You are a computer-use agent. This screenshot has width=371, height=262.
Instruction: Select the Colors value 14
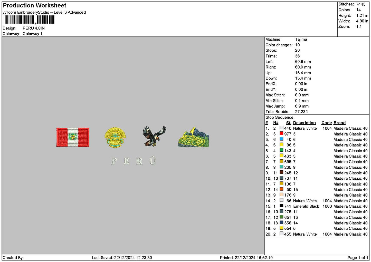click(x=358, y=10)
